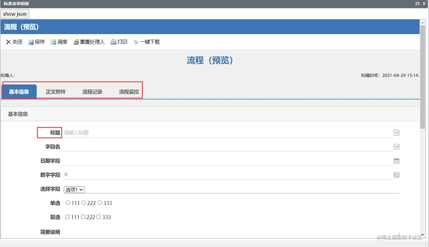Image resolution: width=429 pixels, height=247 pixels.
Task: Click the 一键下载 toolbar text
Action: (x=150, y=42)
